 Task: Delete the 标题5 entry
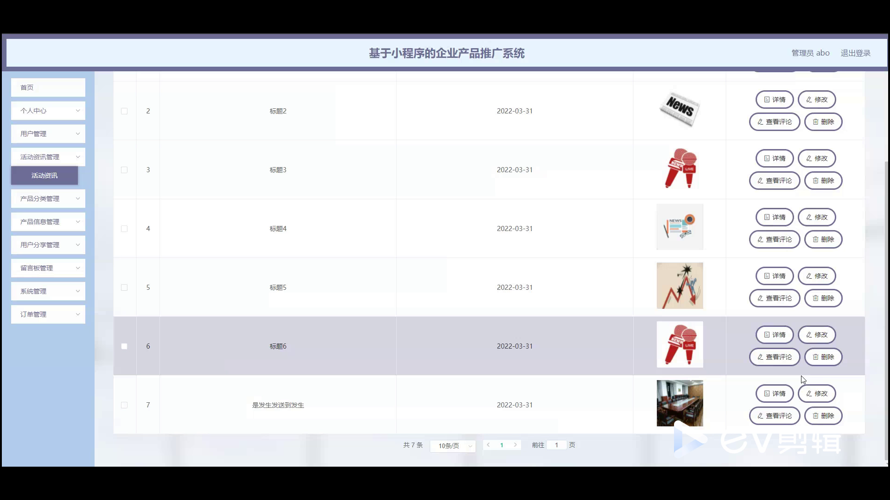point(823,298)
